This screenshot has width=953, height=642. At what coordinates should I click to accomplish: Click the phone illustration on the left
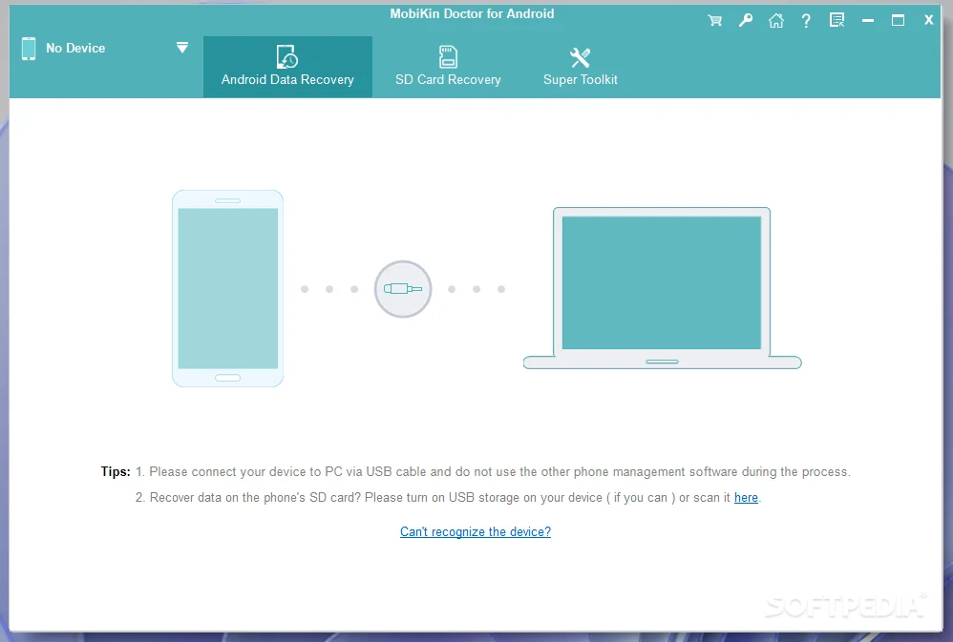pos(227,288)
